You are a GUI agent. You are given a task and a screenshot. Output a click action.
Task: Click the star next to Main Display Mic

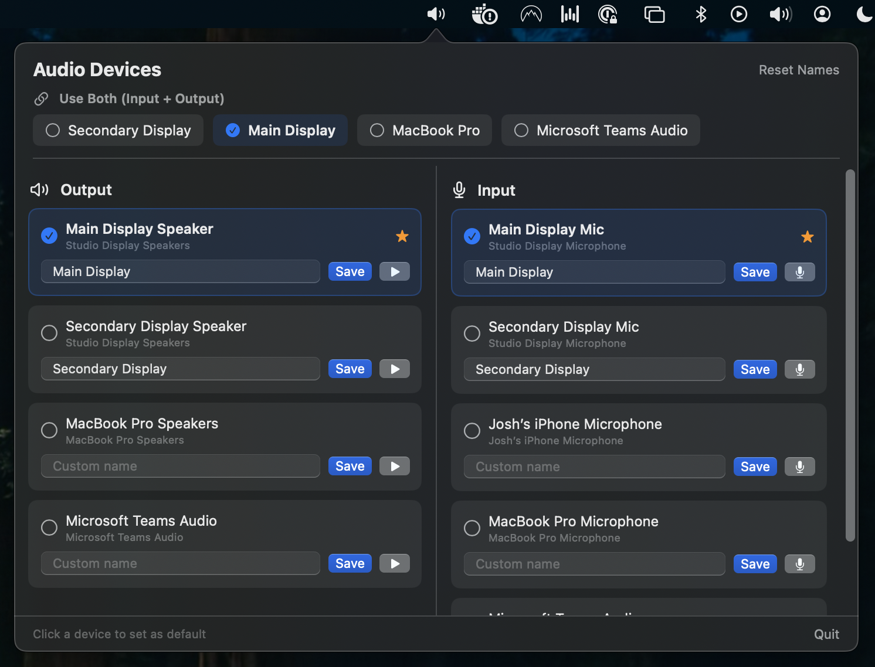[808, 237]
